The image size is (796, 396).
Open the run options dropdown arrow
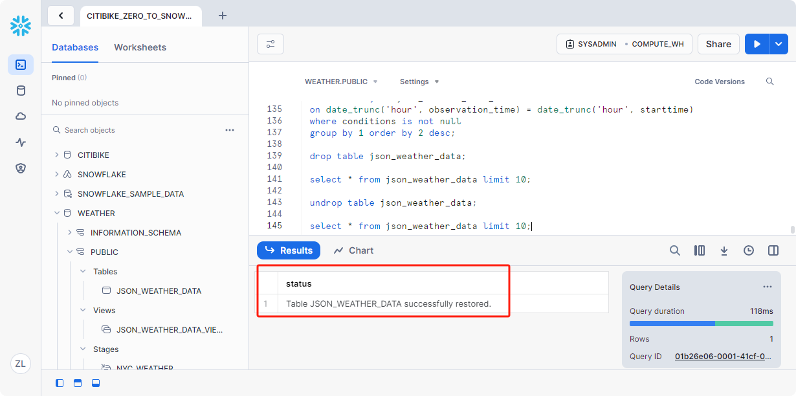778,44
